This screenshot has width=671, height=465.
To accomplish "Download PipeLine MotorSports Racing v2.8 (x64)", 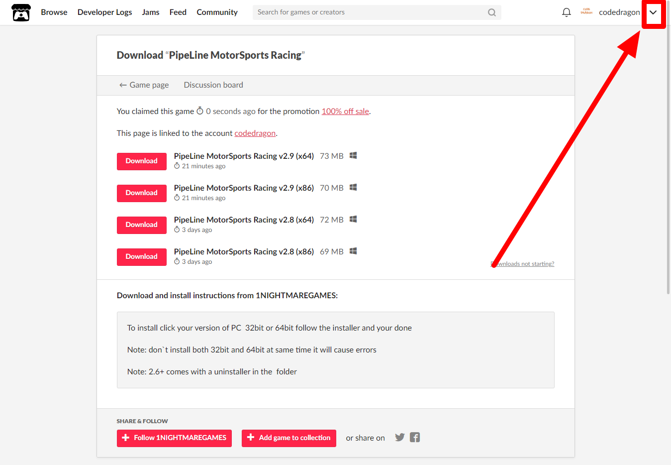I will (x=142, y=225).
